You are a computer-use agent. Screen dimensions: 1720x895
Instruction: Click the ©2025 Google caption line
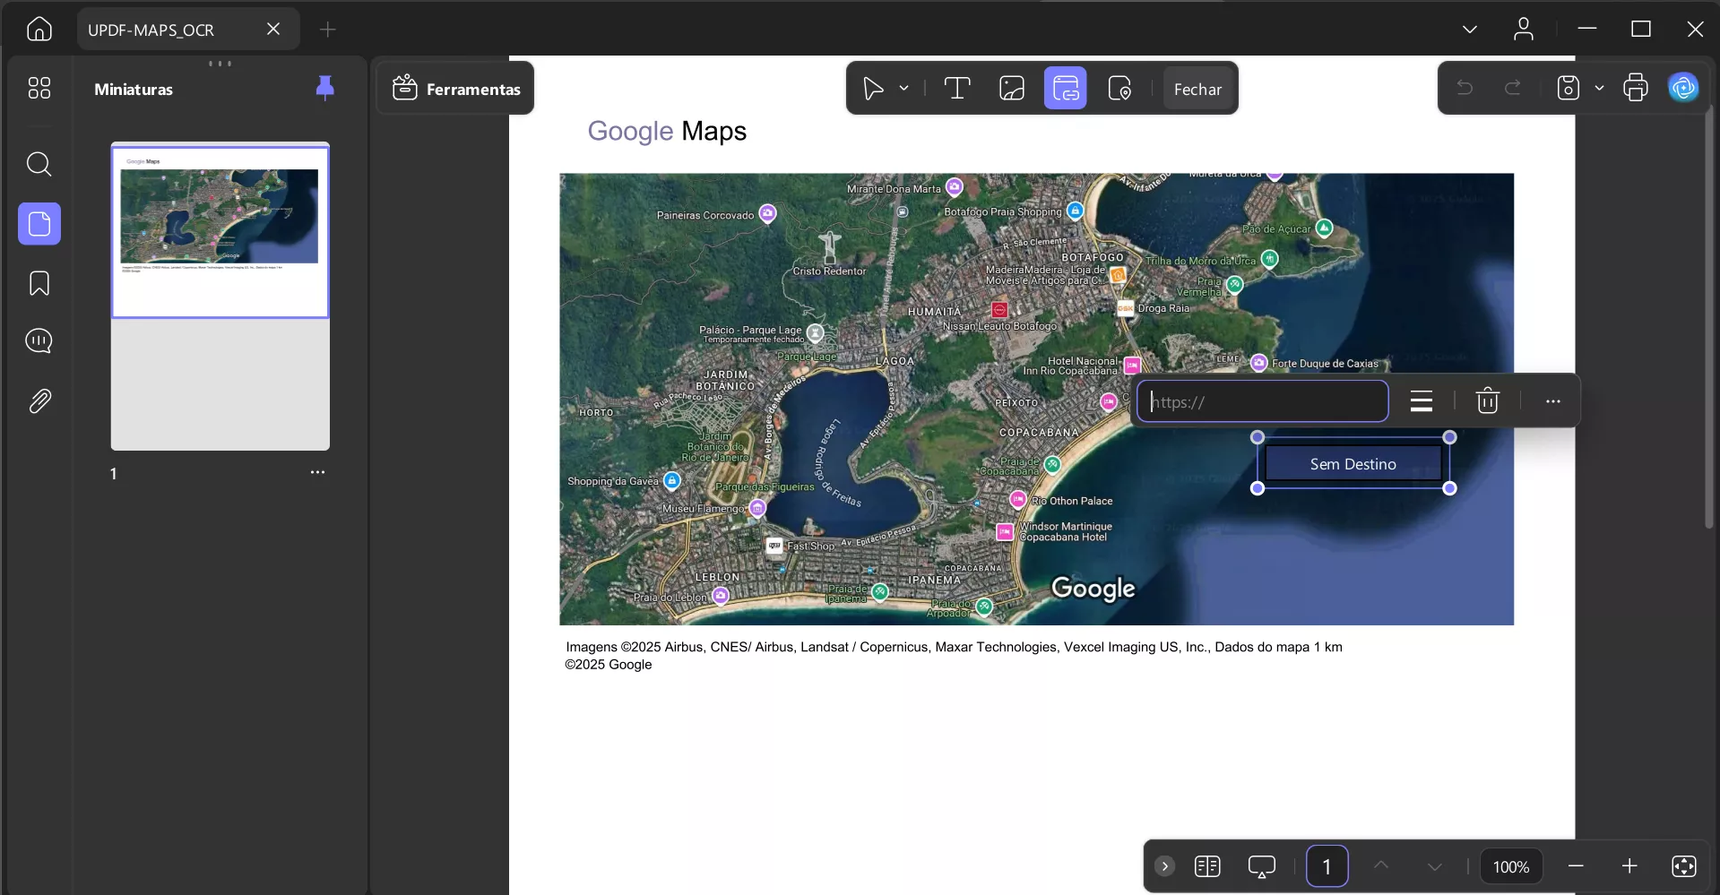pos(609,665)
